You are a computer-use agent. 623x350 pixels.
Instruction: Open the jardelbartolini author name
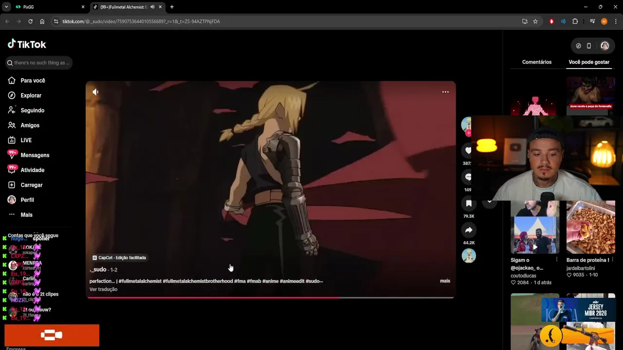click(580, 268)
